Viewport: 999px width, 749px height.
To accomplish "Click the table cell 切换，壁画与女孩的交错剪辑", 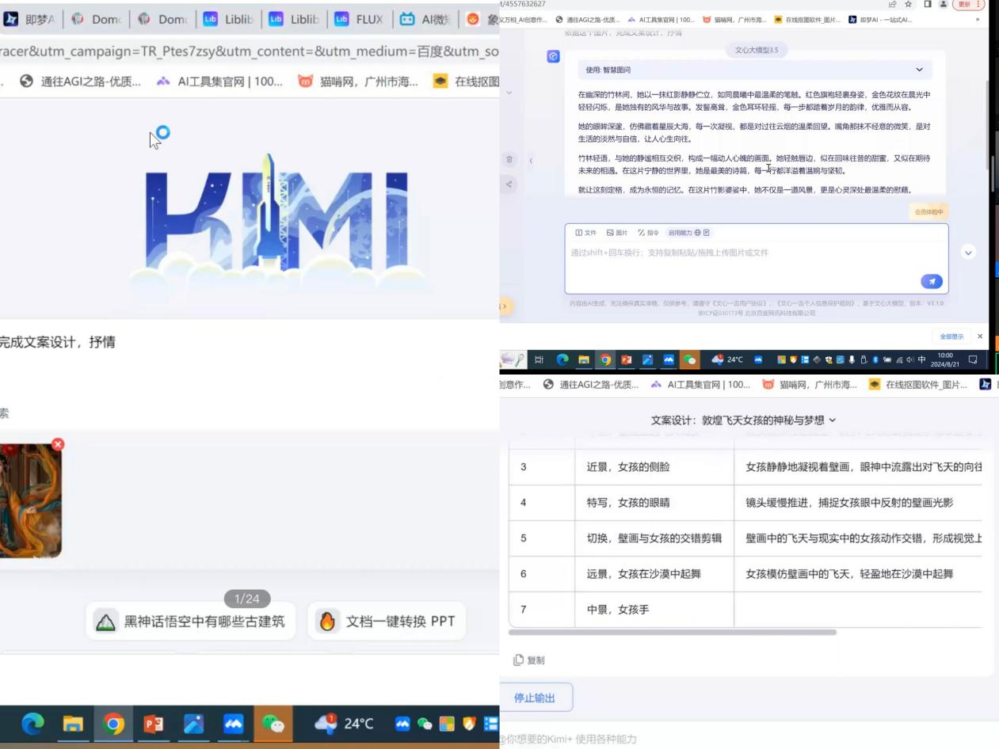I will 654,538.
